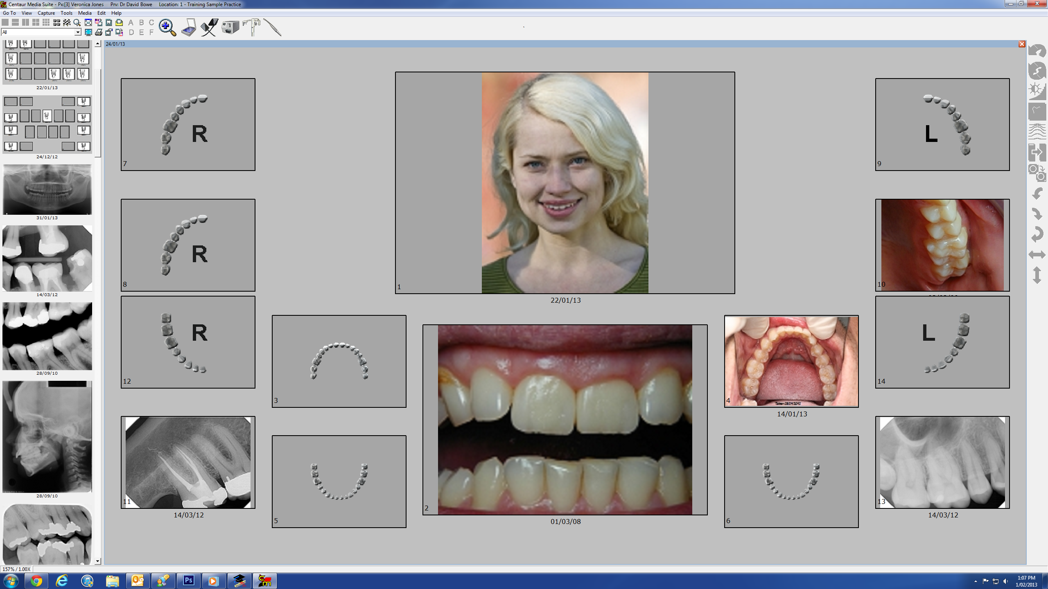Close the 24/01/13 template panel
The image size is (1048, 589).
[1022, 44]
